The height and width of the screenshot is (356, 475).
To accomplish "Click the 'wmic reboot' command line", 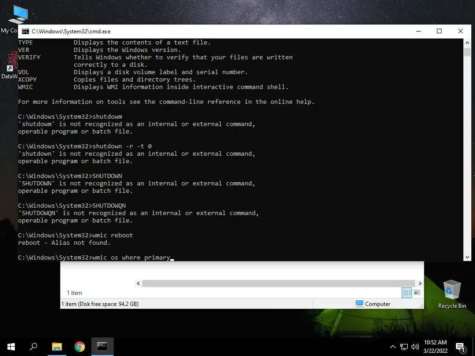I will (x=76, y=235).
